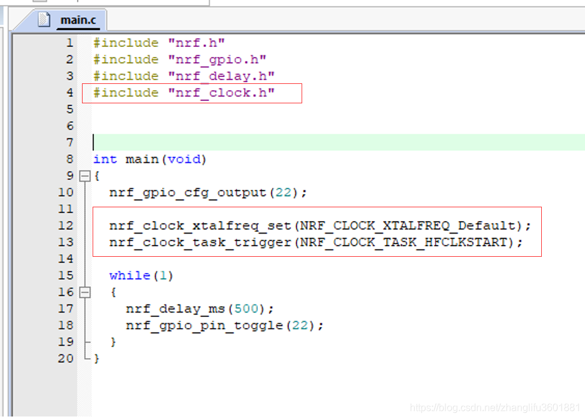Viewport: 585px width, 419px height.
Task: Click line number 17 in the gutter
Action: tap(66, 309)
